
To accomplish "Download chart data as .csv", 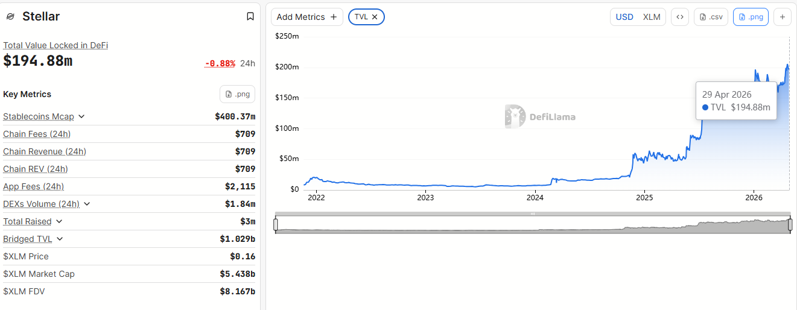I will click(x=711, y=17).
